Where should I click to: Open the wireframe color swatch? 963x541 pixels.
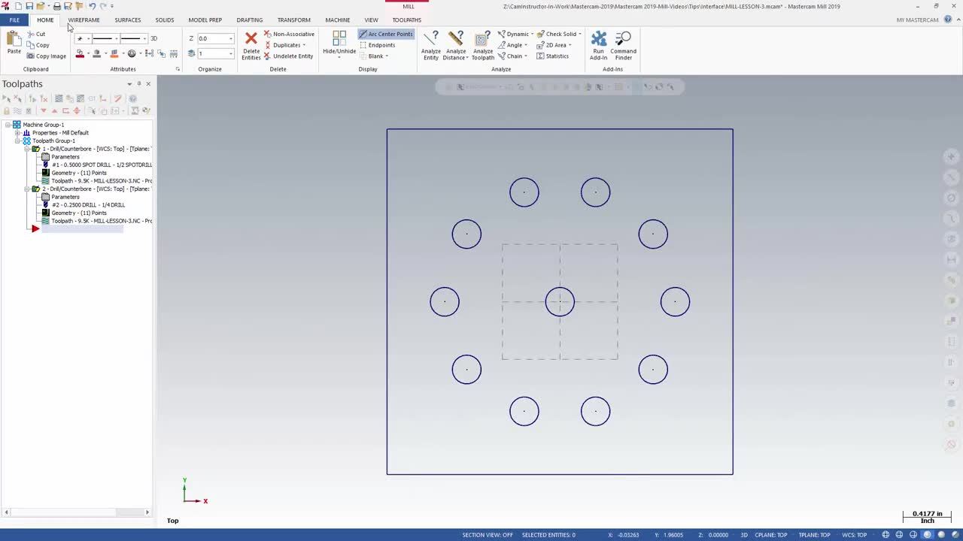point(80,54)
